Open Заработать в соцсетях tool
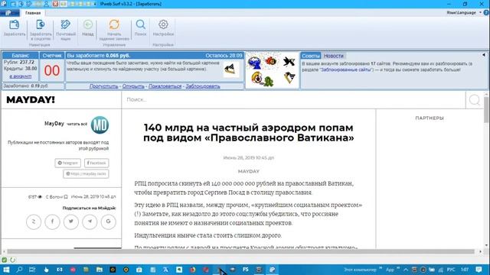The width and height of the screenshot is (490, 275). 41,30
